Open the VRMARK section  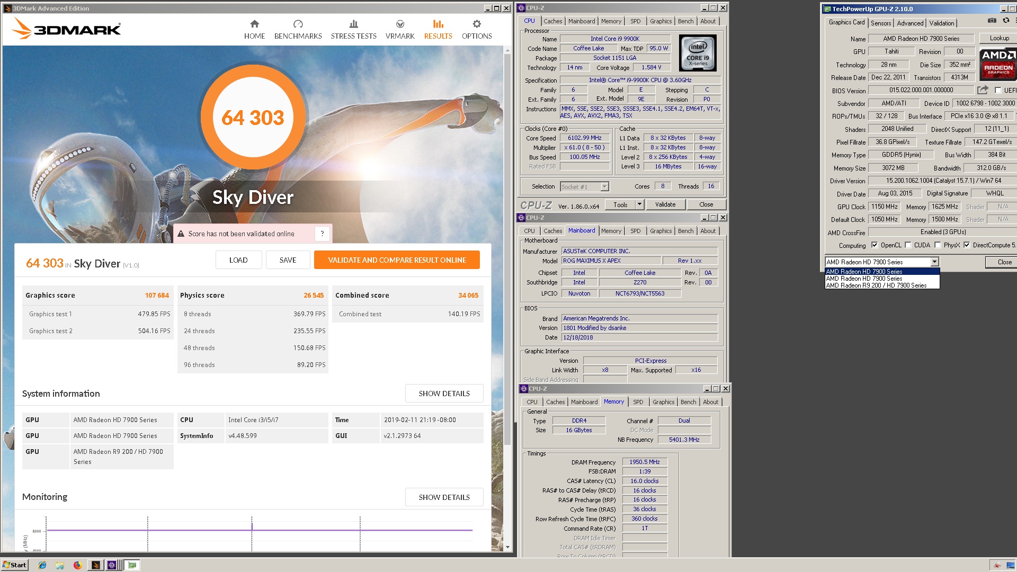pos(400,30)
